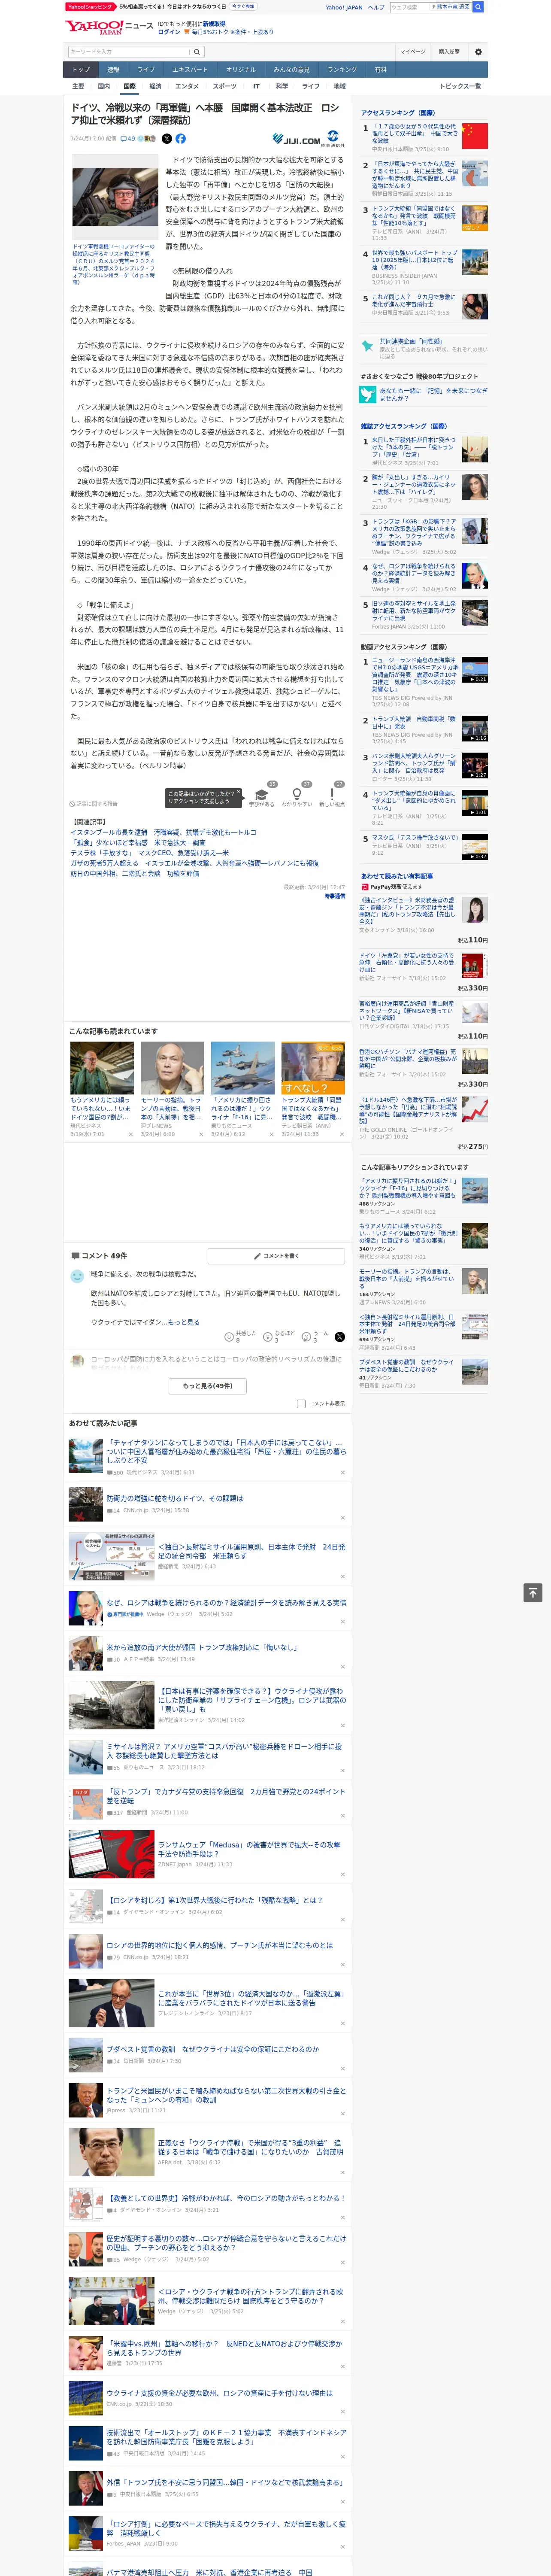Play the バンス米副大統領 Greenland video thumbnail
The height and width of the screenshot is (2576, 551).
(475, 765)
